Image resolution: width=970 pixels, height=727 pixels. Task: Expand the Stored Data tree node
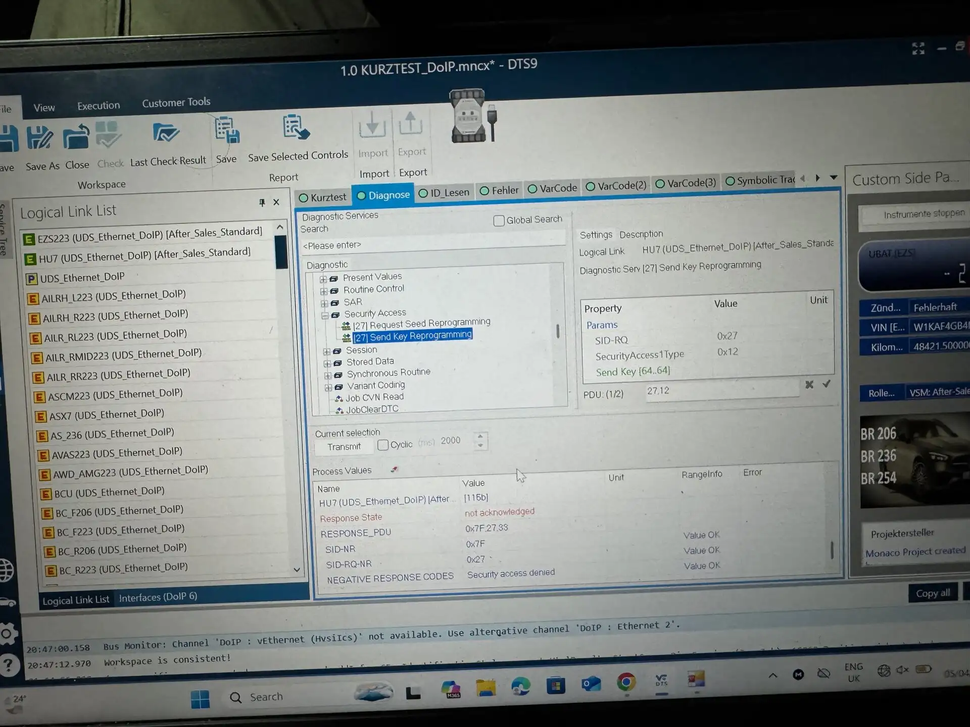(327, 363)
